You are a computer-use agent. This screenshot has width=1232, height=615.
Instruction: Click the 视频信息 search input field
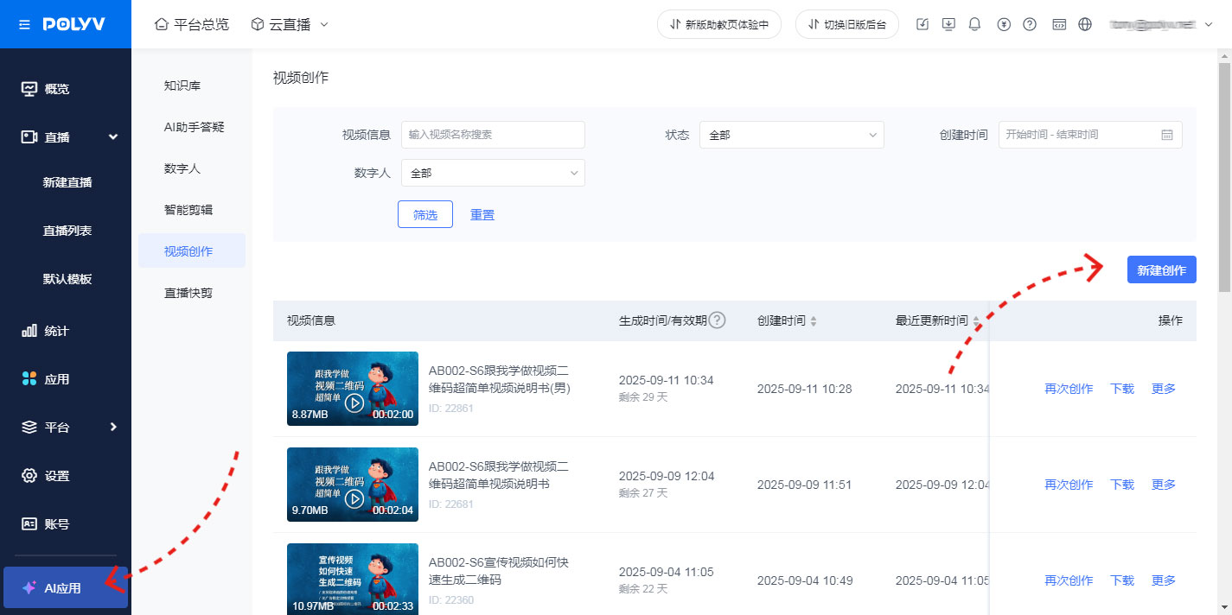(x=493, y=135)
